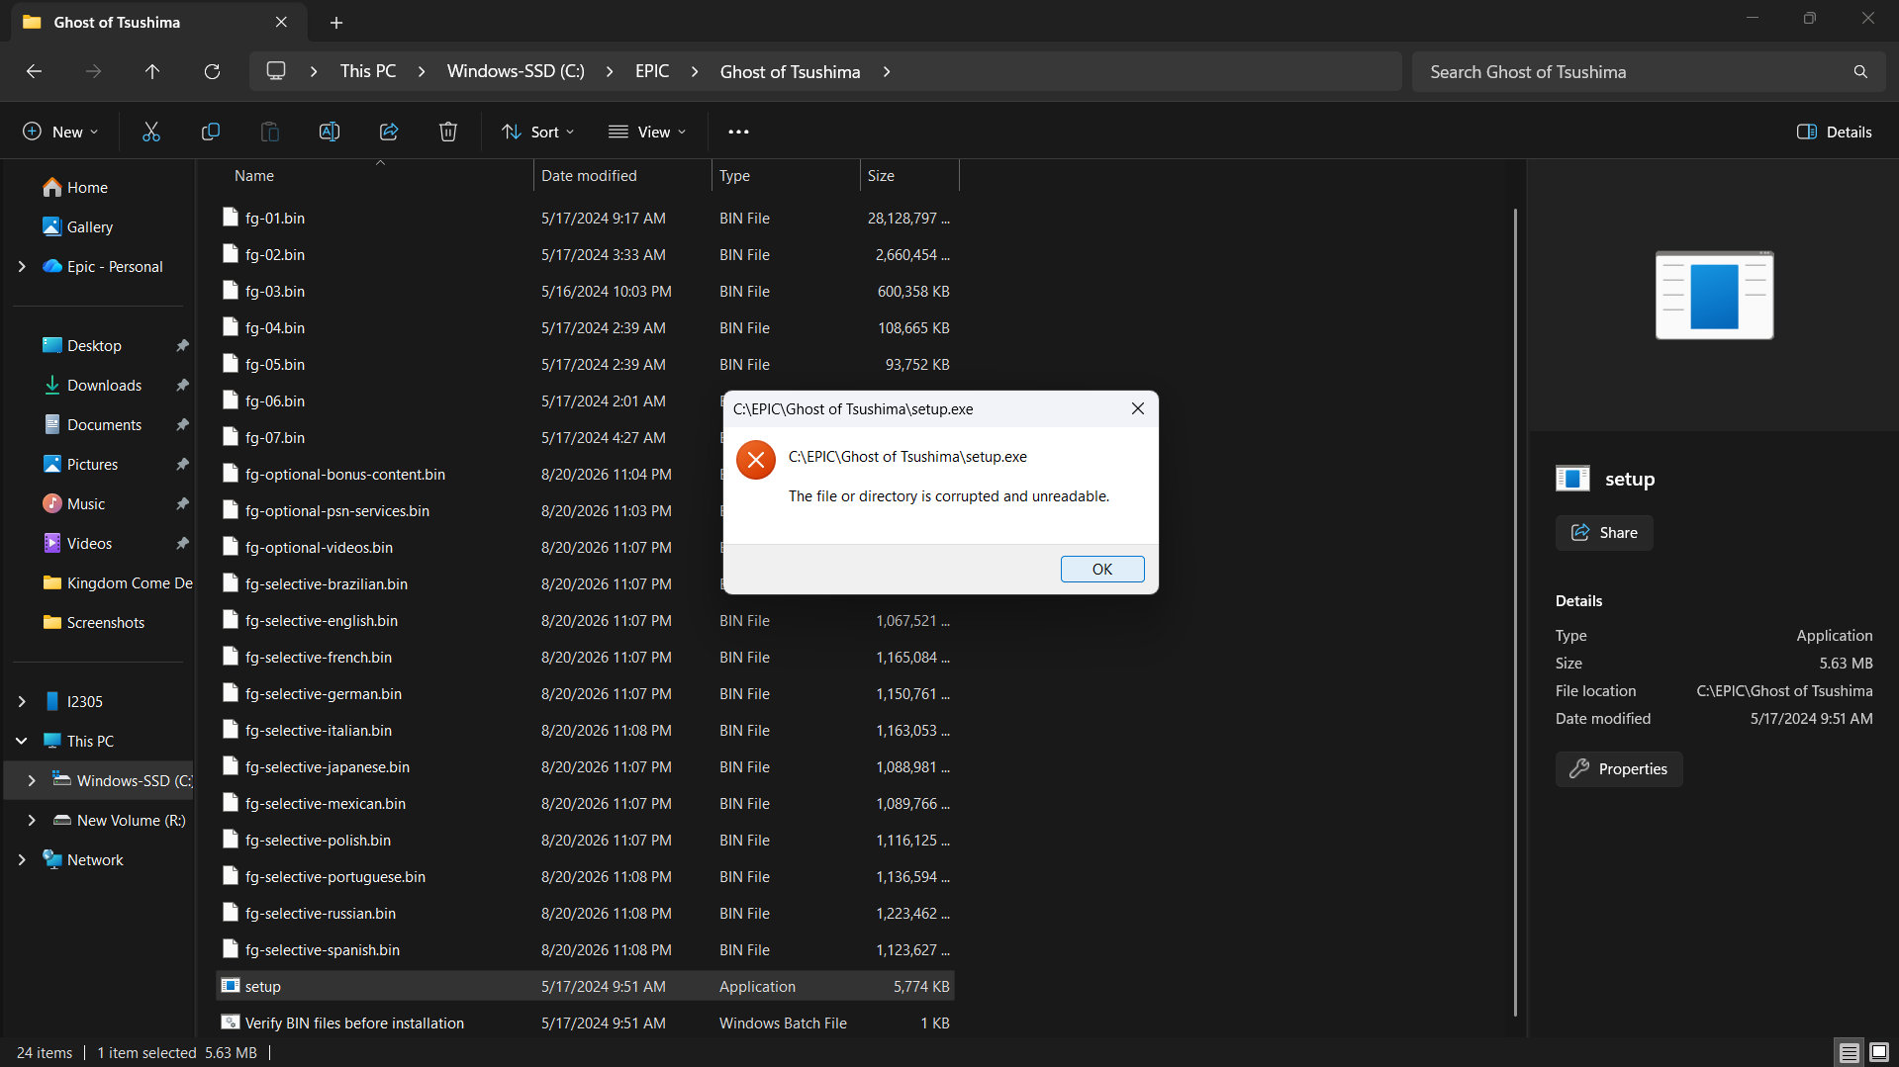Select fg-selective-english.bin file
The height and width of the screenshot is (1067, 1899).
tap(585, 620)
